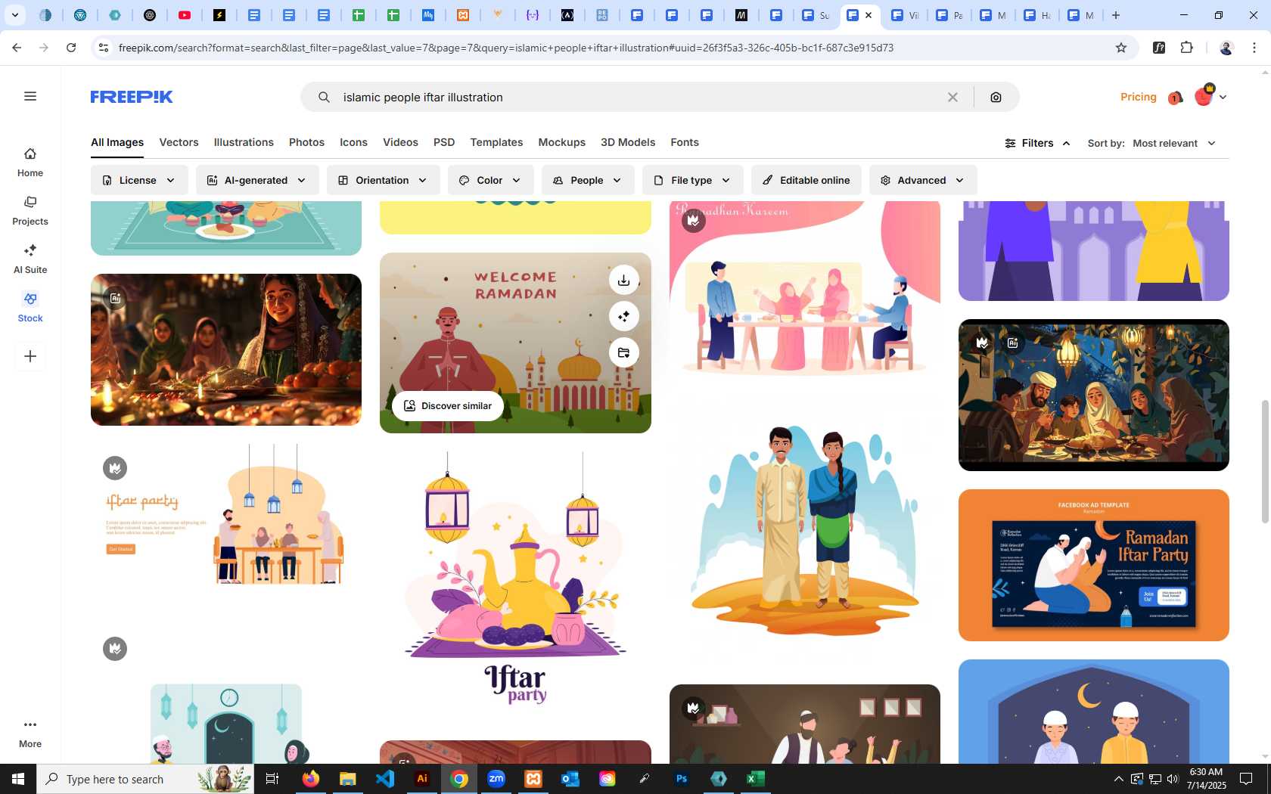Search by image camera icon
The width and height of the screenshot is (1271, 794).
pyautogui.click(x=996, y=97)
